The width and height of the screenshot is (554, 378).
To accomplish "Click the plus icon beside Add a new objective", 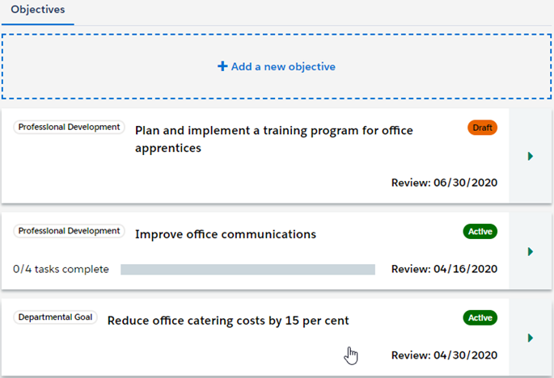I will 222,67.
